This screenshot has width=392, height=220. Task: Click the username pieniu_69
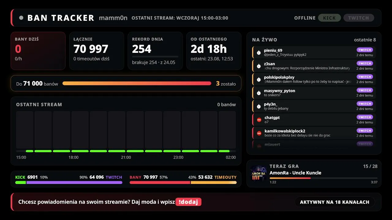pyautogui.click(x=273, y=50)
